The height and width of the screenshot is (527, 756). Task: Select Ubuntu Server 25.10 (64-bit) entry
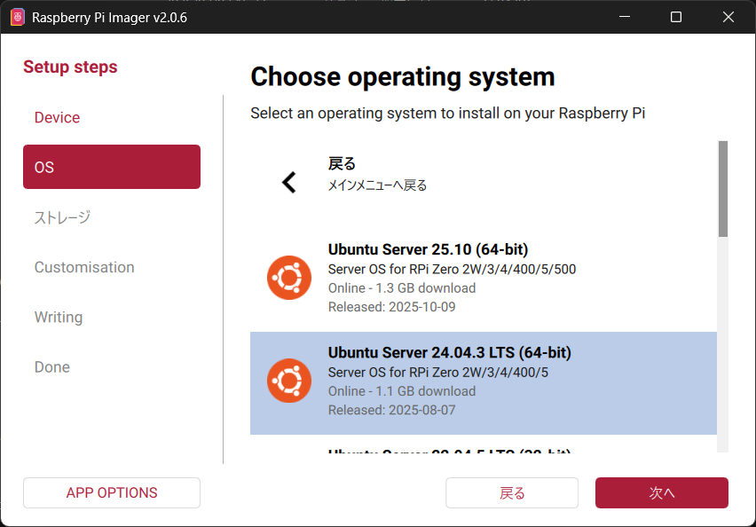click(x=483, y=278)
